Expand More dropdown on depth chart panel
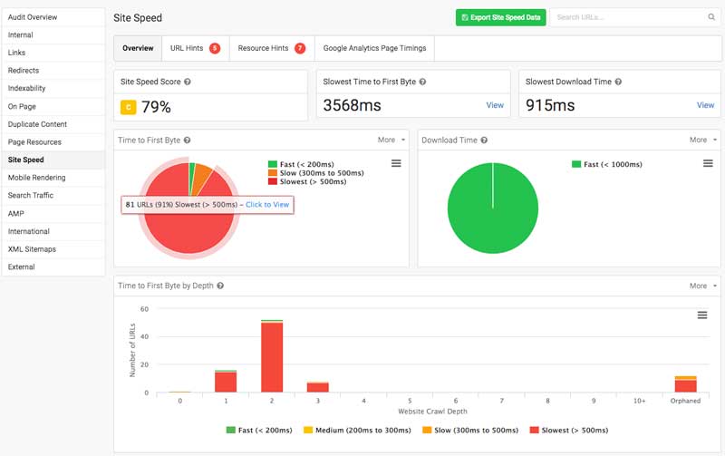The width and height of the screenshot is (725, 456). (x=703, y=286)
